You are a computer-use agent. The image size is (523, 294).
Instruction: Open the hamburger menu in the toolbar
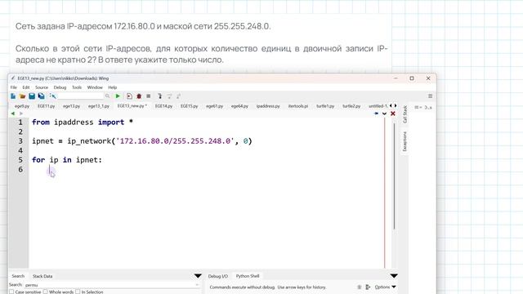[431, 96]
